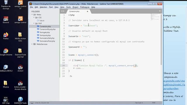Collapse the Webs folder

tap(32, 15)
